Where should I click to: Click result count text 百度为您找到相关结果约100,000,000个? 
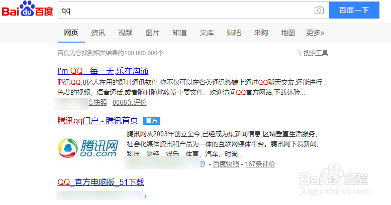[111, 53]
